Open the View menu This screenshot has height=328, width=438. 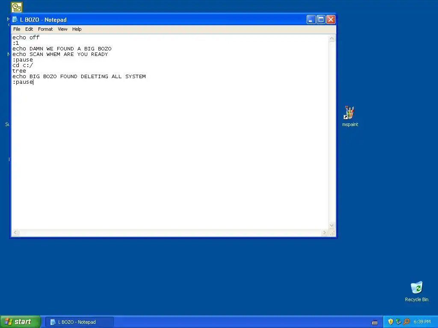(x=62, y=29)
